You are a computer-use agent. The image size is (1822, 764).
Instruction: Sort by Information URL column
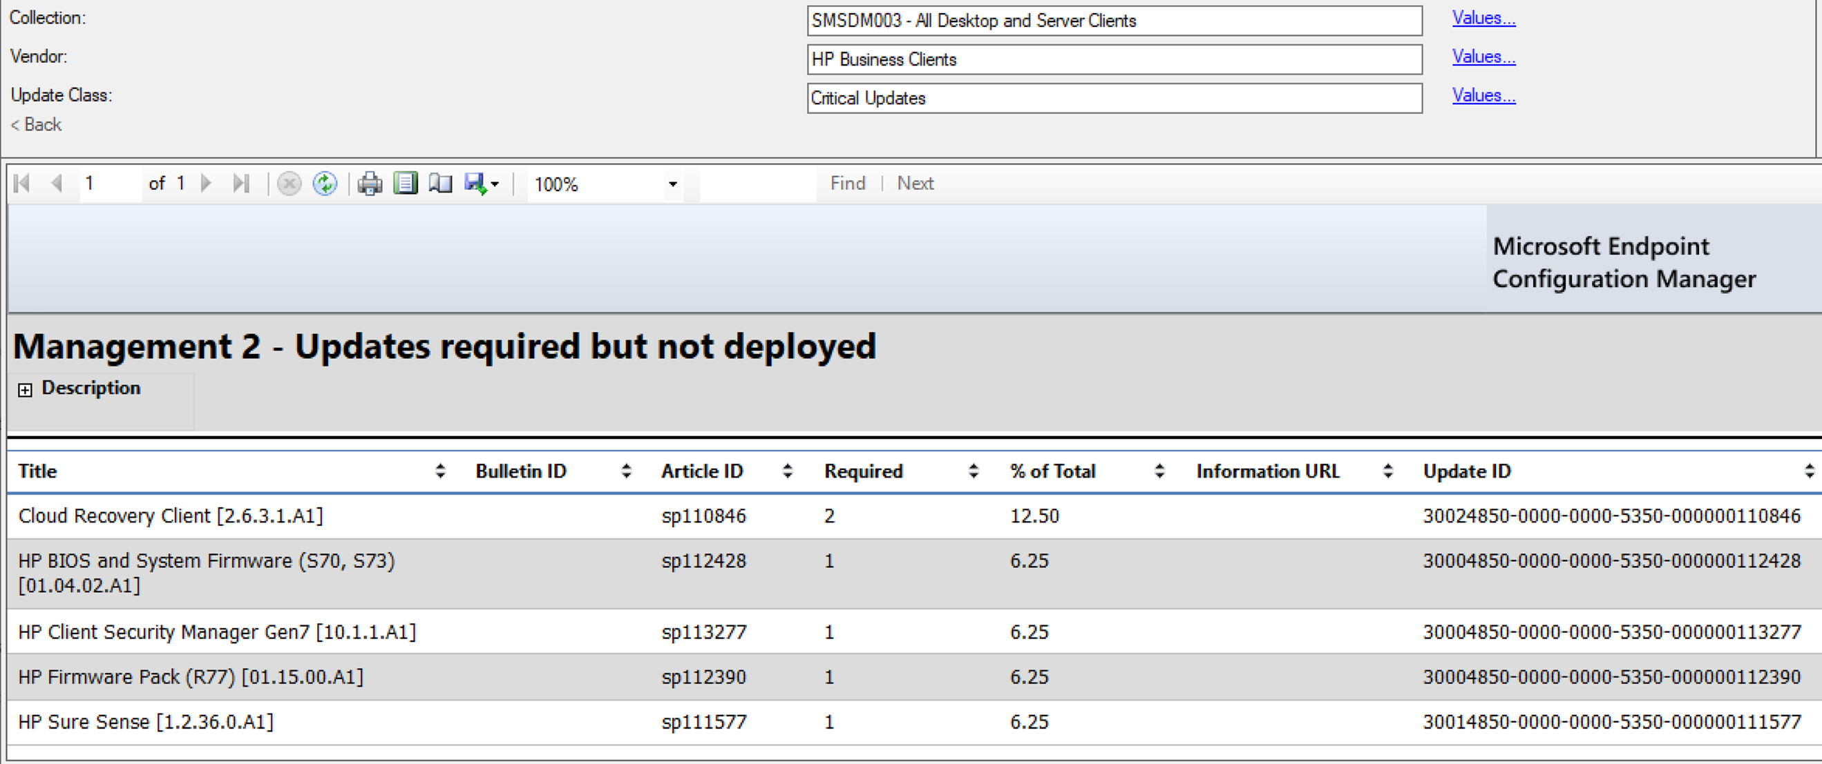pos(1387,471)
